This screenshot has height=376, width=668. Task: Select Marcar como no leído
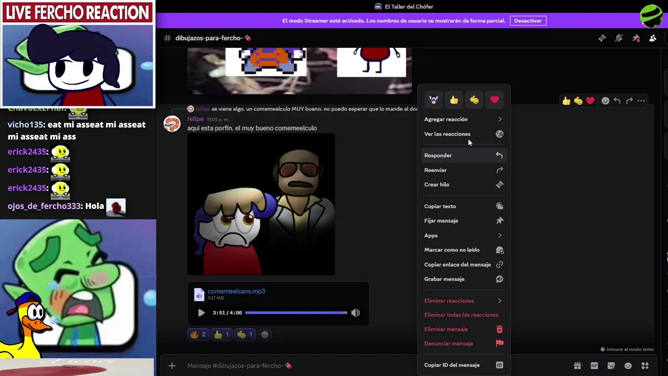(x=463, y=250)
